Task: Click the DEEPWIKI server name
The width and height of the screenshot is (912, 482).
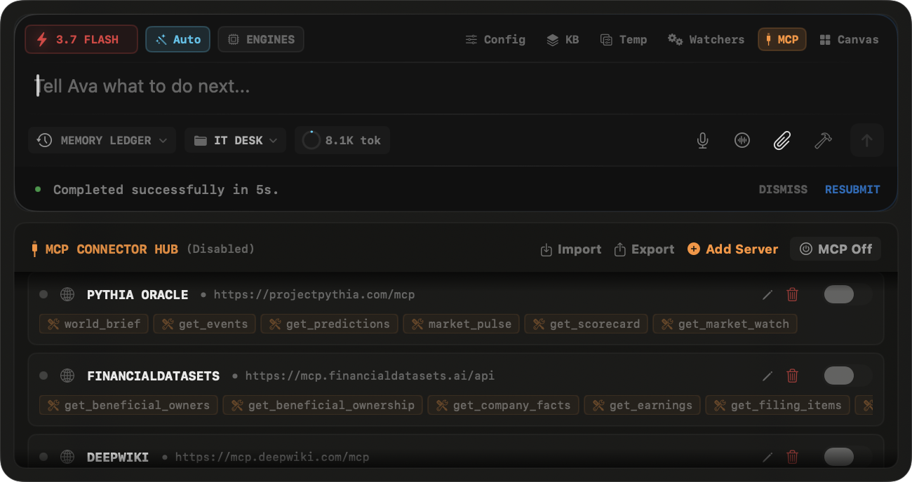Action: click(x=118, y=457)
